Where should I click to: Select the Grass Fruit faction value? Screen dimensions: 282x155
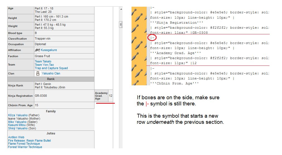tap(42, 56)
